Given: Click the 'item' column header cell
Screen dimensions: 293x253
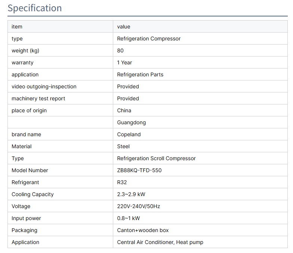Looking at the screenshot, I should point(17,27).
